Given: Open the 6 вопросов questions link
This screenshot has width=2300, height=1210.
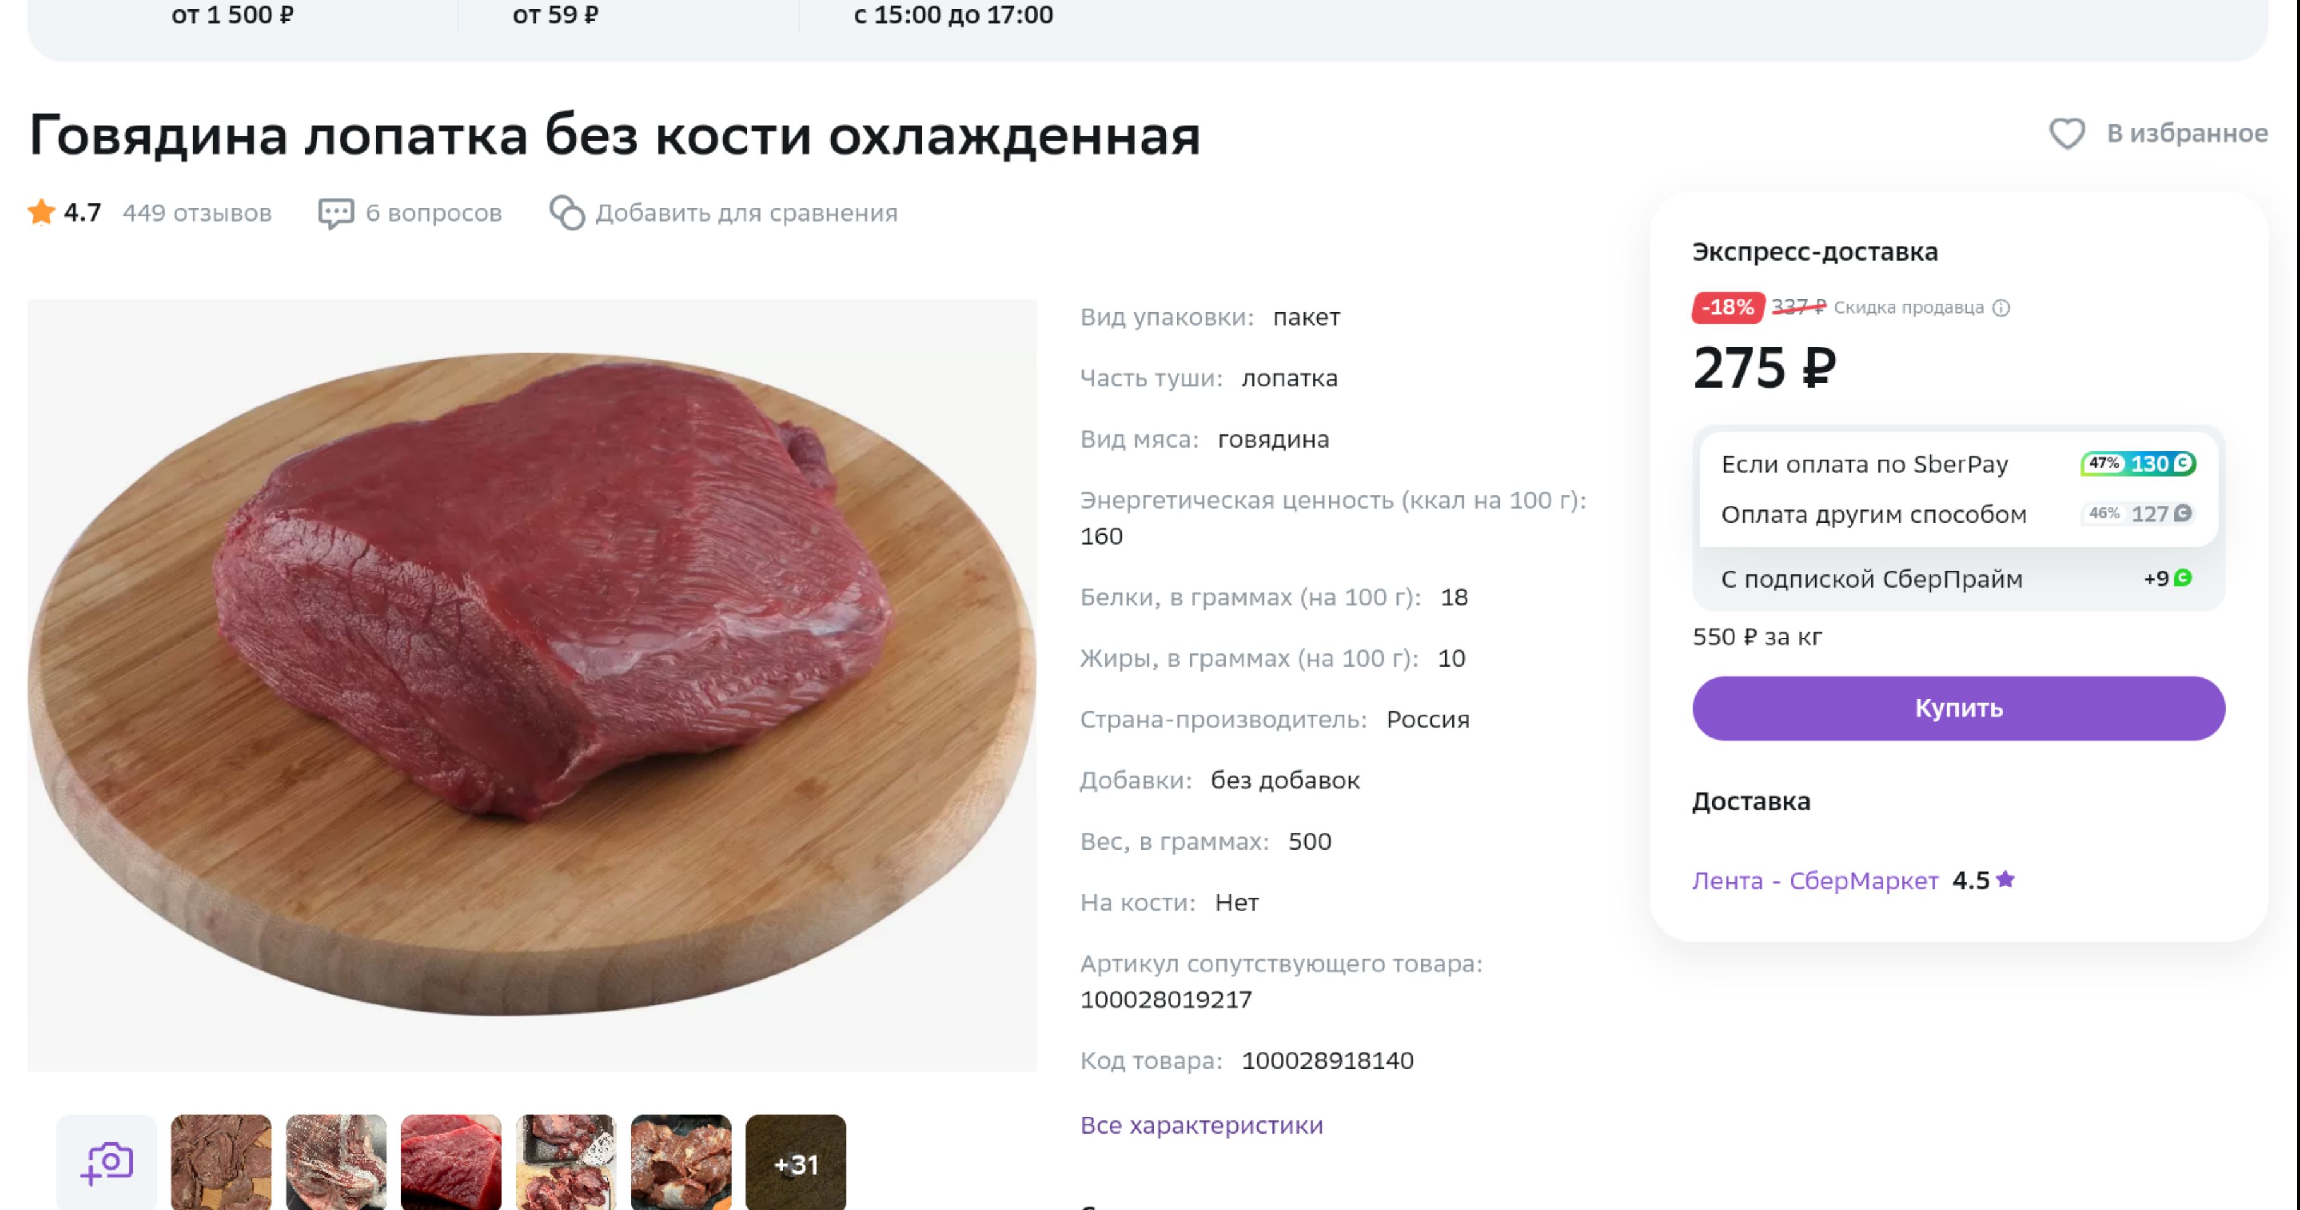Looking at the screenshot, I should (x=433, y=213).
